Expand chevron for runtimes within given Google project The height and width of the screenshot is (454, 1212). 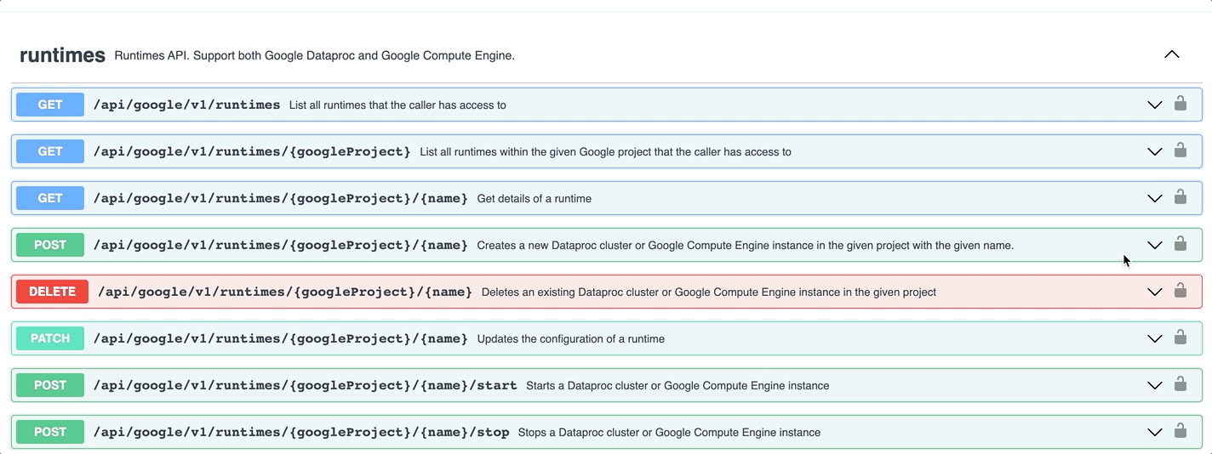click(x=1154, y=152)
